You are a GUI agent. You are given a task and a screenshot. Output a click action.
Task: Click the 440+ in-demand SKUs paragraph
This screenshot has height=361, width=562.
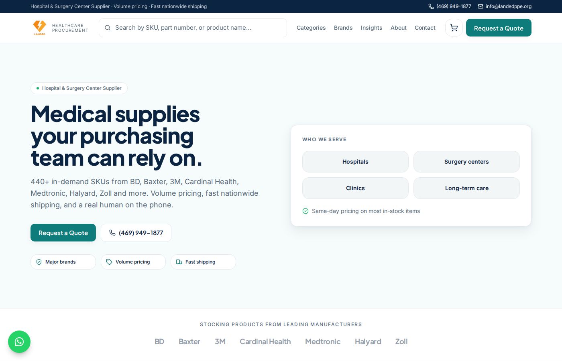click(145, 193)
